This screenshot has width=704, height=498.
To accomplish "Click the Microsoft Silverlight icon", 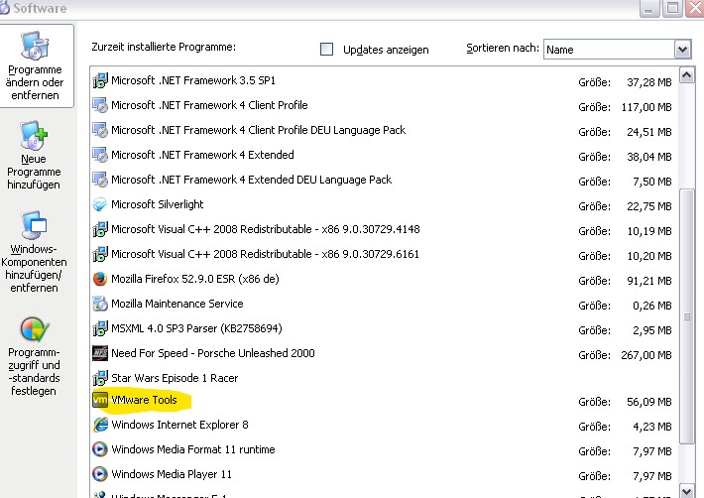I will click(x=100, y=204).
